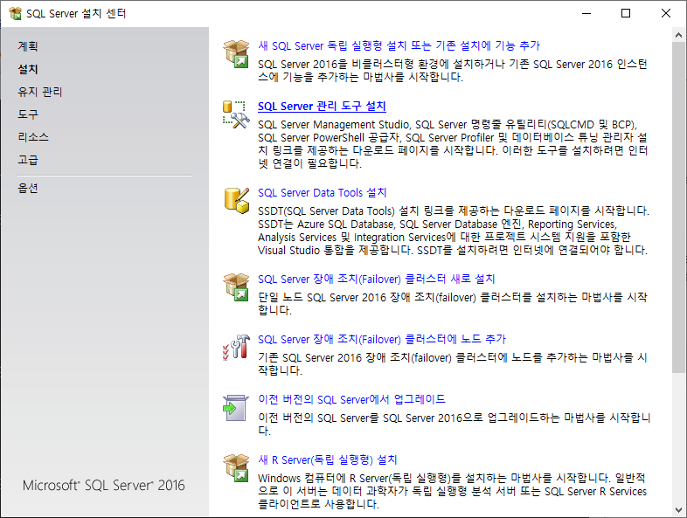
Task: Click the scrollbar down arrow
Action: pos(678,509)
